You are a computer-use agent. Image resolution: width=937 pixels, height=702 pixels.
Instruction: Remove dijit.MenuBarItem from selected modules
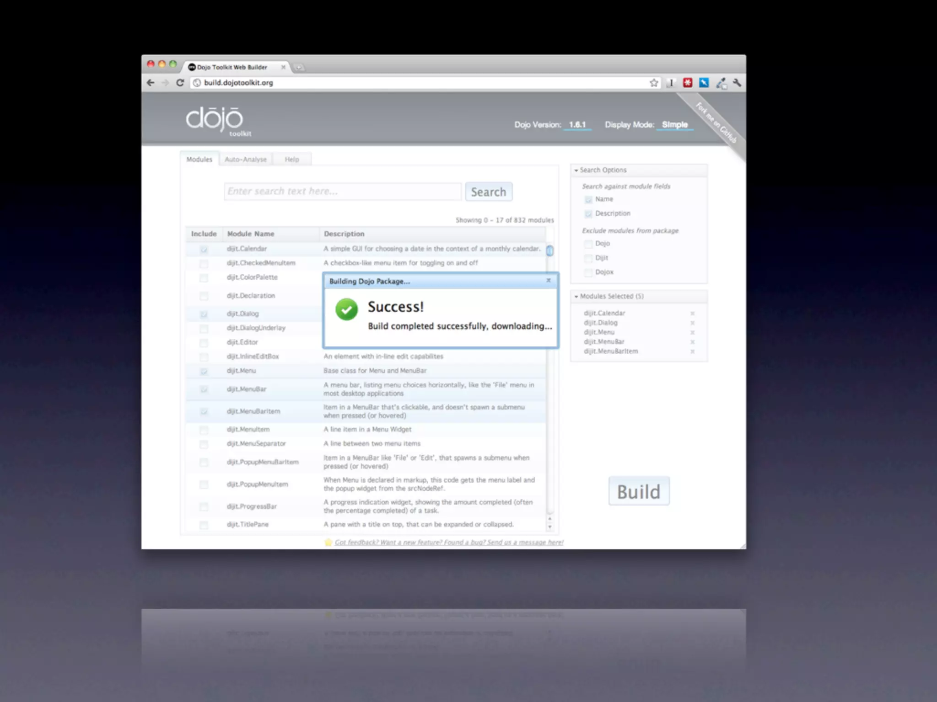[692, 351]
